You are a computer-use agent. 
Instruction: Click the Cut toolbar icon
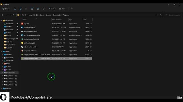click(15, 9)
